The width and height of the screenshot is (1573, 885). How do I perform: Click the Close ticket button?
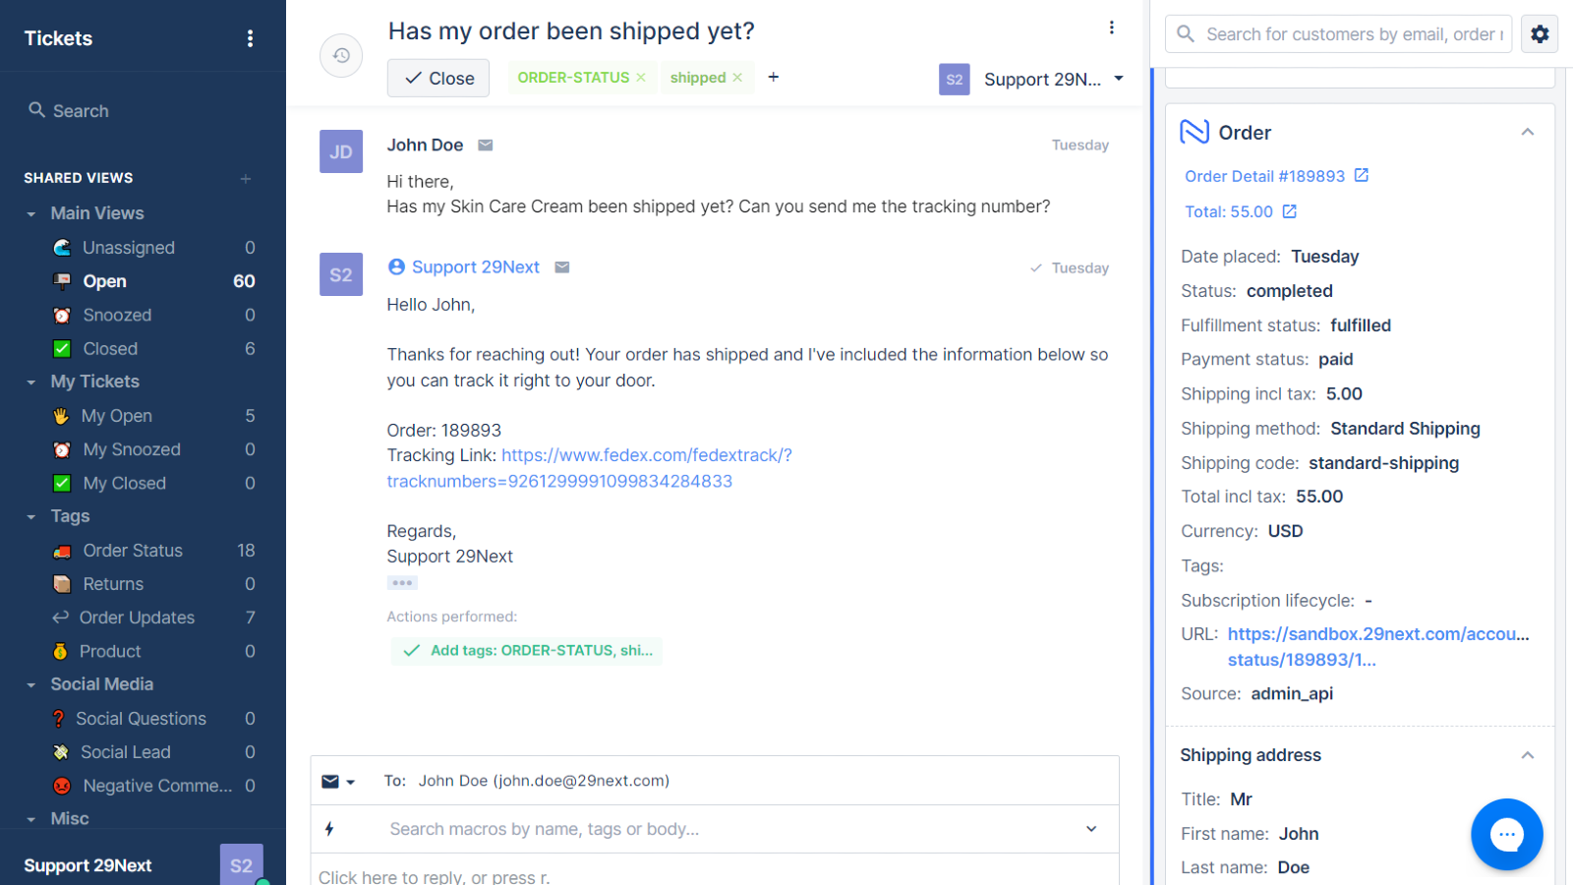(x=438, y=78)
